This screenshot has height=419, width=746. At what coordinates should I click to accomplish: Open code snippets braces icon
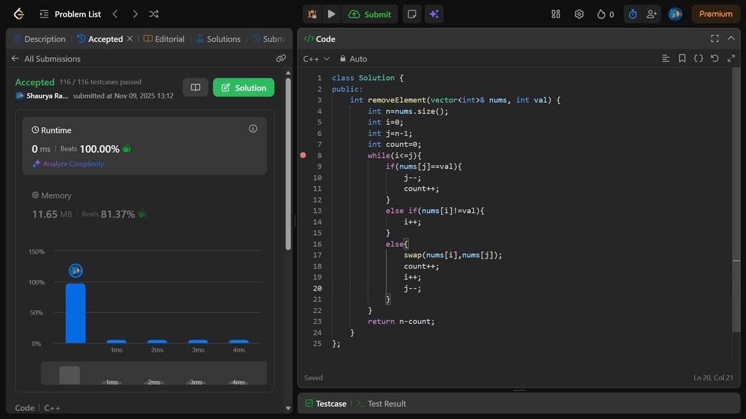(698, 58)
